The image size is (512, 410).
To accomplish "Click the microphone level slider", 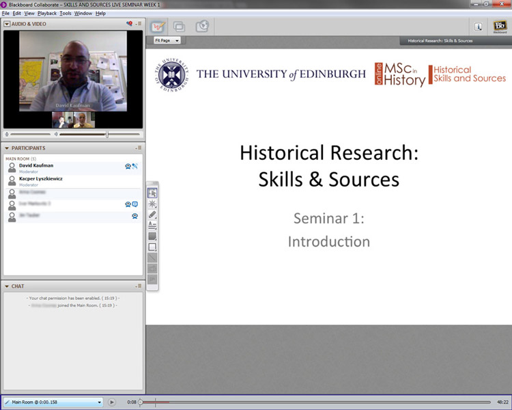I will click(x=30, y=134).
